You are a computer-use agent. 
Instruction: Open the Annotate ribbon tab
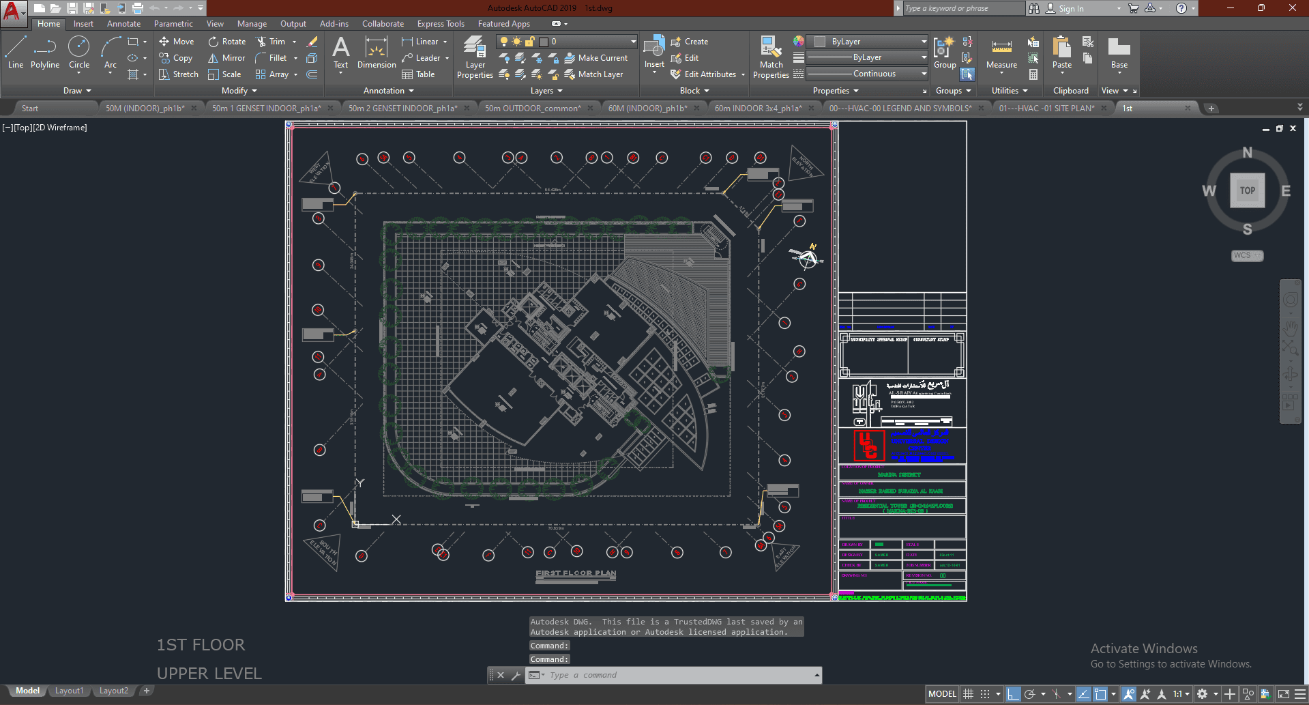(x=123, y=24)
